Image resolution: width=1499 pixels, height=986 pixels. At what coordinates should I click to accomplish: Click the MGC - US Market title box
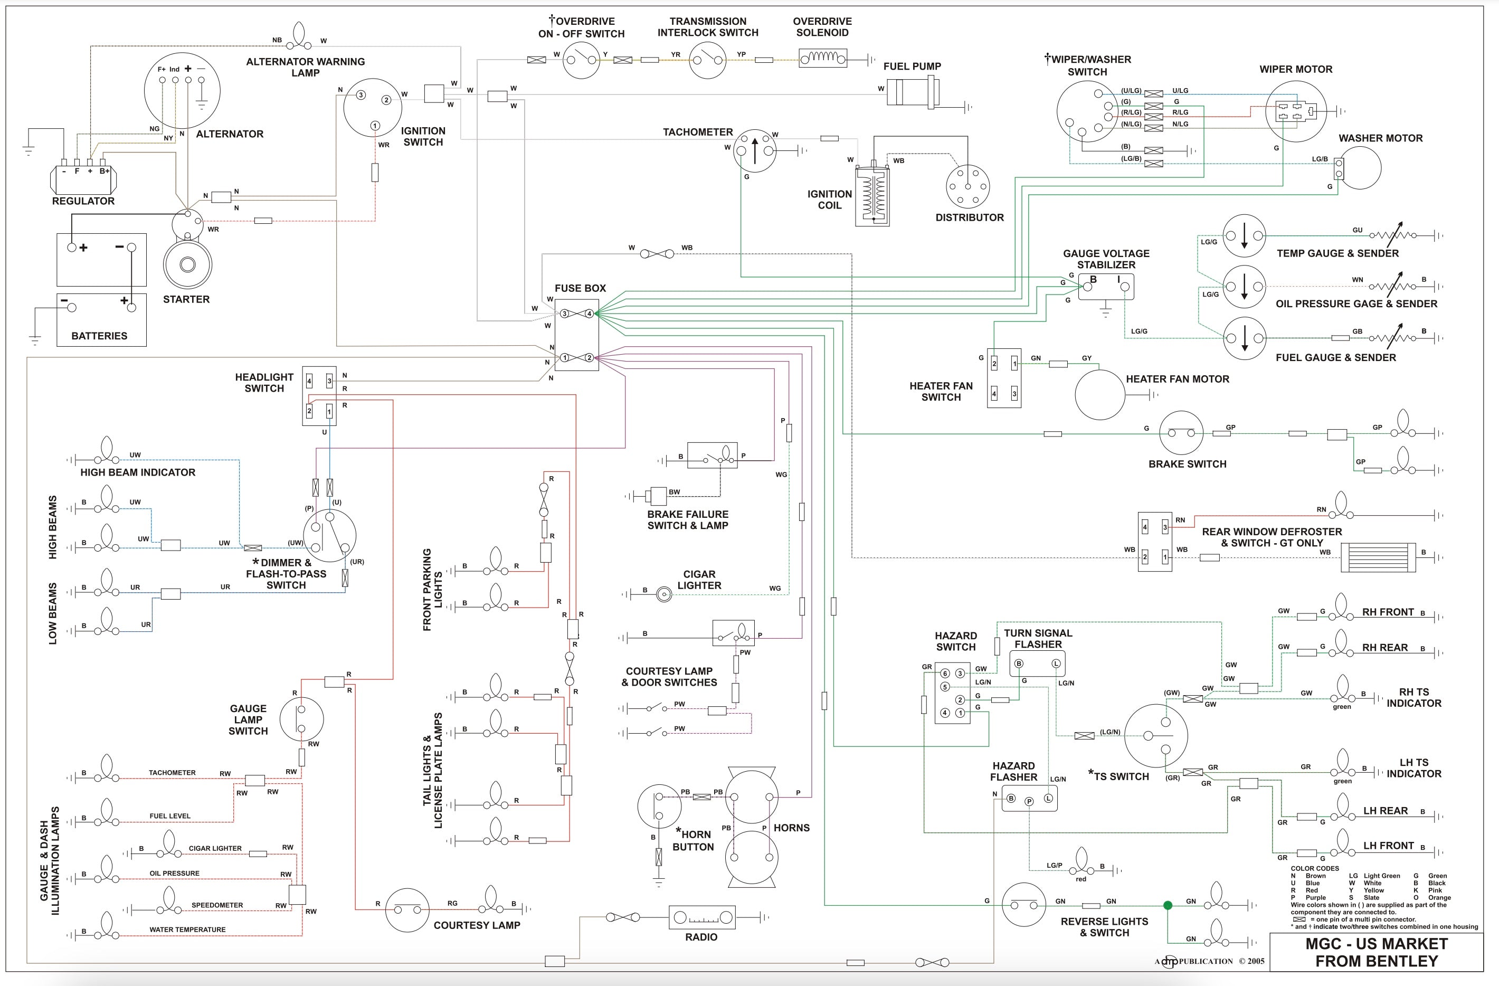coord(1376,952)
